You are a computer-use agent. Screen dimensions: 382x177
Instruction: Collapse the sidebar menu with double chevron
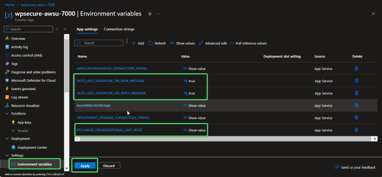tap(65, 29)
